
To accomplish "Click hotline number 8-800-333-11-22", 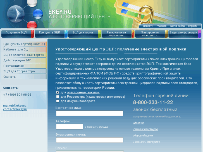I will tap(153, 102).
